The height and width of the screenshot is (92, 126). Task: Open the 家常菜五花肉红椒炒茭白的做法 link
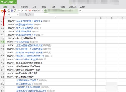[x=31, y=91]
